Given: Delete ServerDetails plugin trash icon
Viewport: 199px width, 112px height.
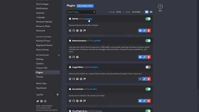Looking at the screenshot, I should point(149,101).
